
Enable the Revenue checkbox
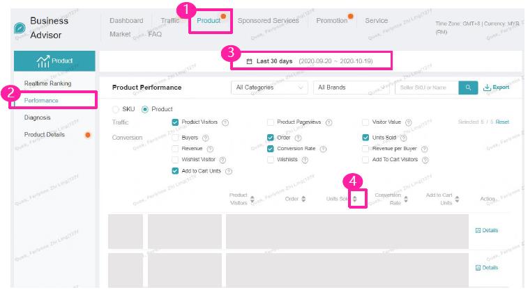(175, 149)
